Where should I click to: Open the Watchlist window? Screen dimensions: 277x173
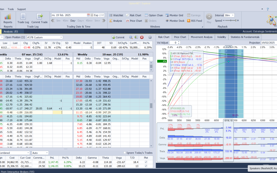pos(116,15)
